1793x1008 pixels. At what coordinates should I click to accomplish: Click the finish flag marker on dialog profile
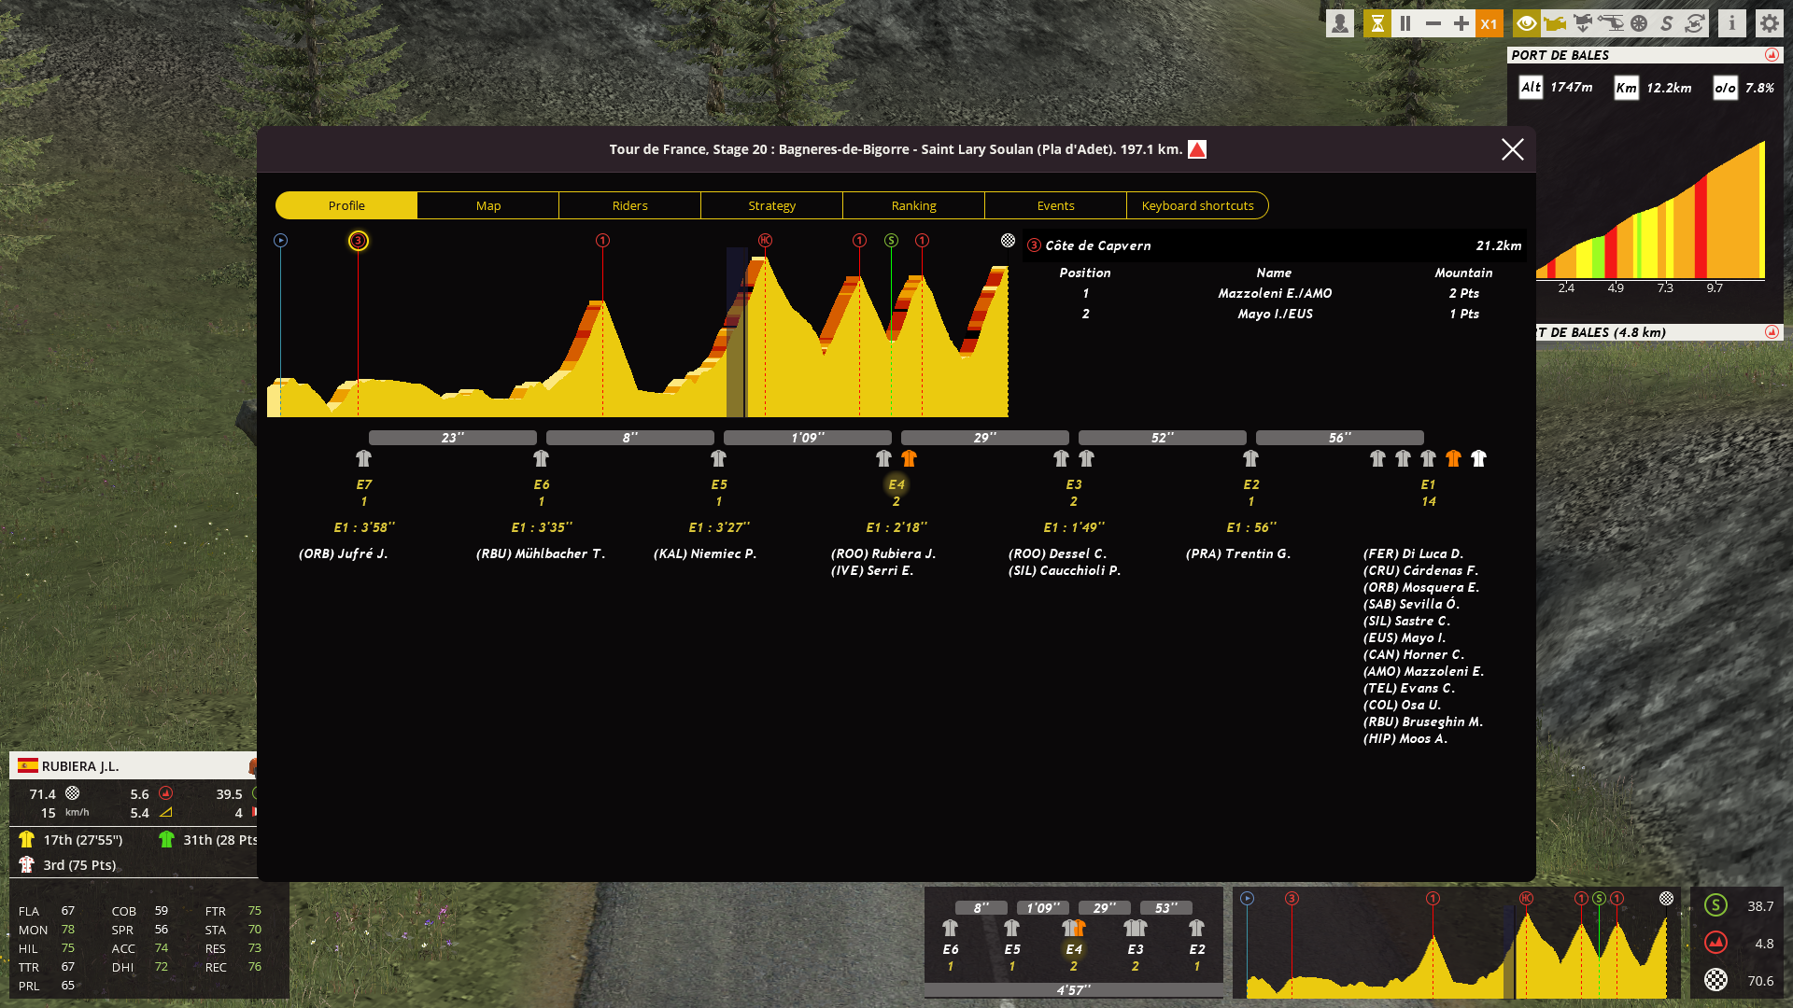pyautogui.click(x=1008, y=240)
